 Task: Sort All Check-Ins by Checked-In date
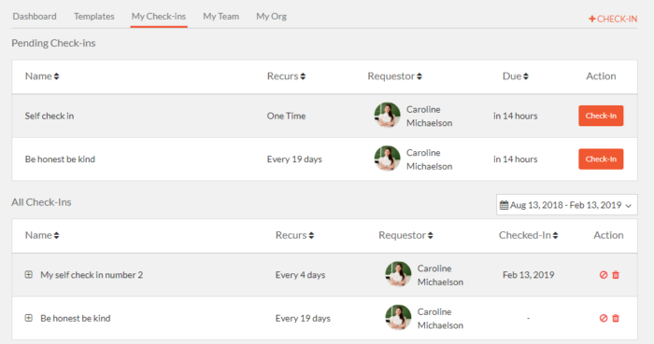pyautogui.click(x=528, y=236)
